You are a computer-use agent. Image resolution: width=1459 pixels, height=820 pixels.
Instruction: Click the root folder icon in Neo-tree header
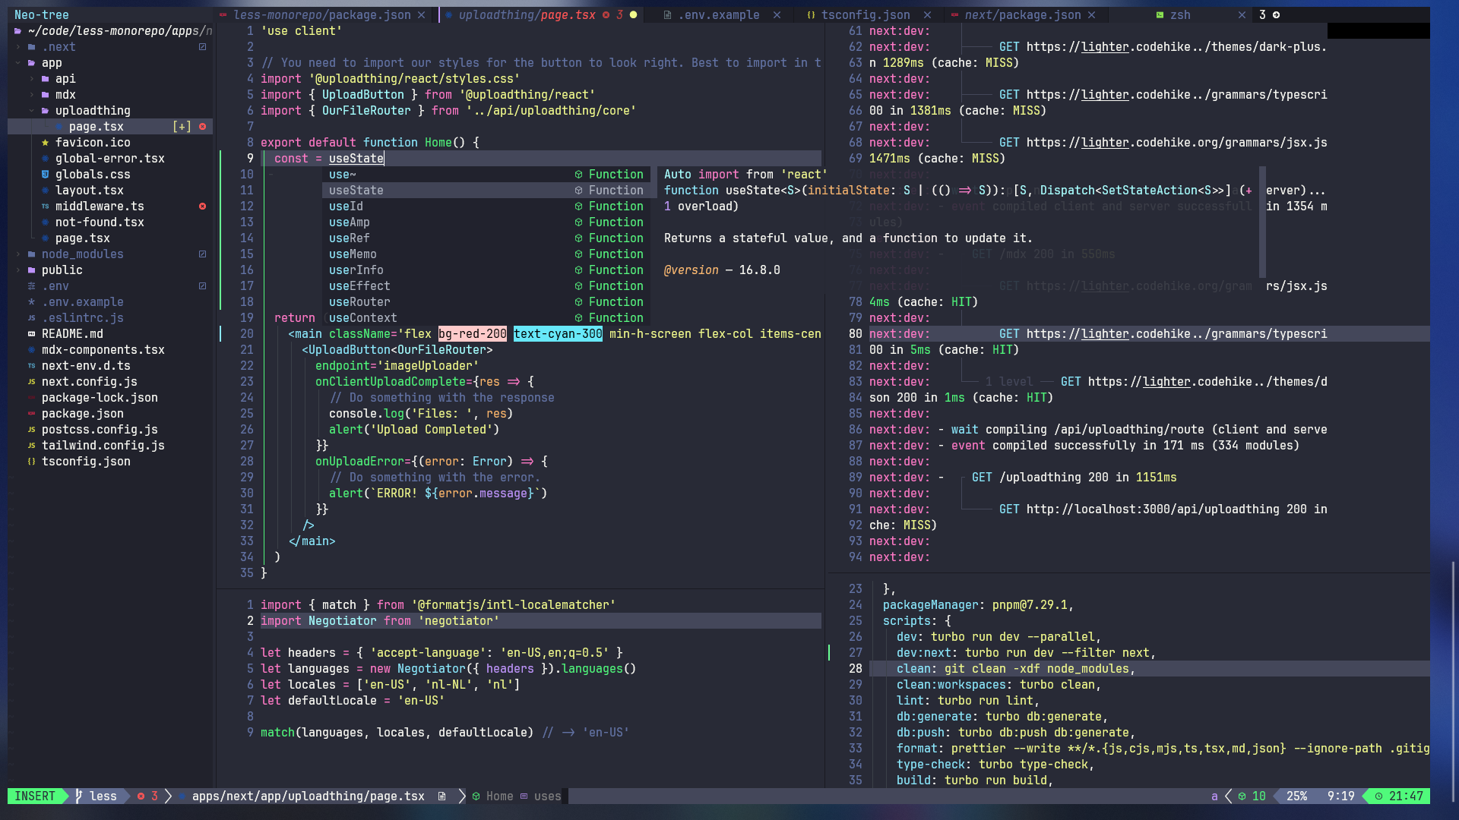point(17,31)
